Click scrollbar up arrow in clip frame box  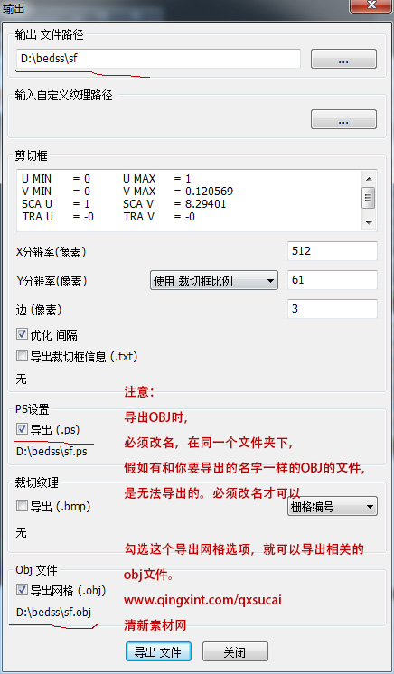click(369, 179)
